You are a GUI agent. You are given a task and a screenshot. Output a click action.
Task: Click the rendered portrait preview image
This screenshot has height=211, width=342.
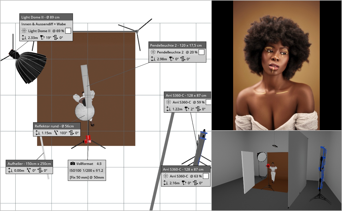pos(276,65)
